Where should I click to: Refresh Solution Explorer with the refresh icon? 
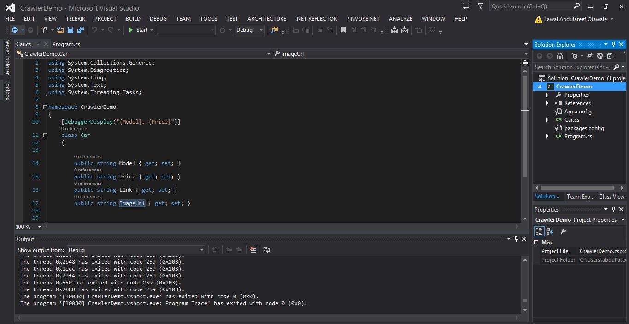click(x=600, y=56)
